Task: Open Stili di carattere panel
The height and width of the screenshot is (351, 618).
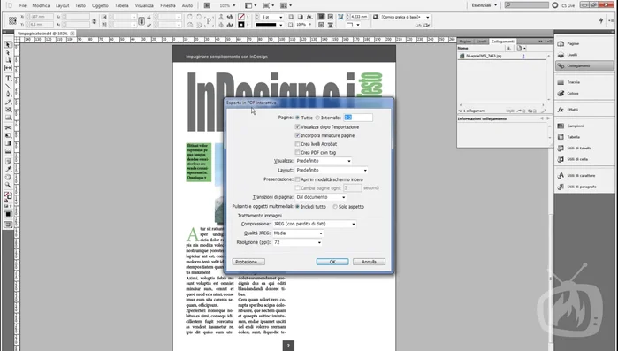Action: 584,175
